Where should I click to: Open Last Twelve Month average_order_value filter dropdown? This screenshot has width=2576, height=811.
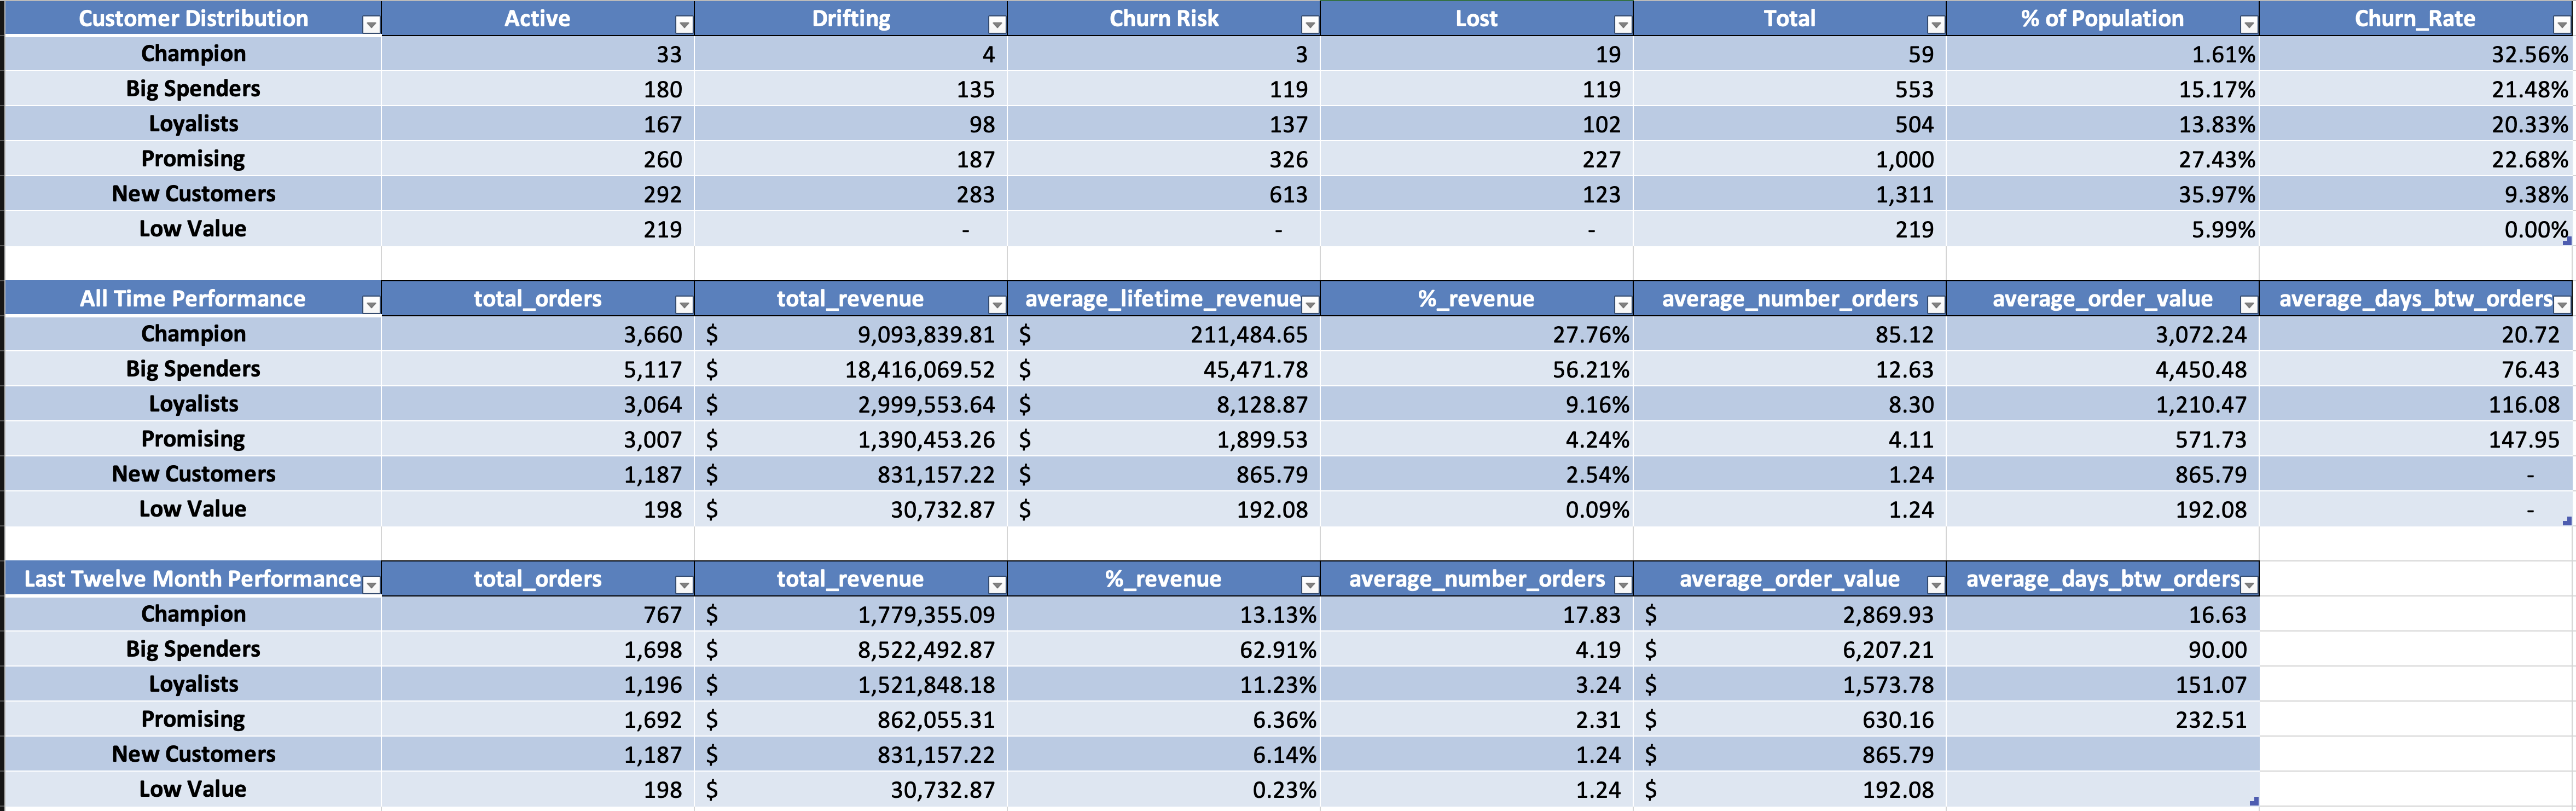[x=1936, y=585]
